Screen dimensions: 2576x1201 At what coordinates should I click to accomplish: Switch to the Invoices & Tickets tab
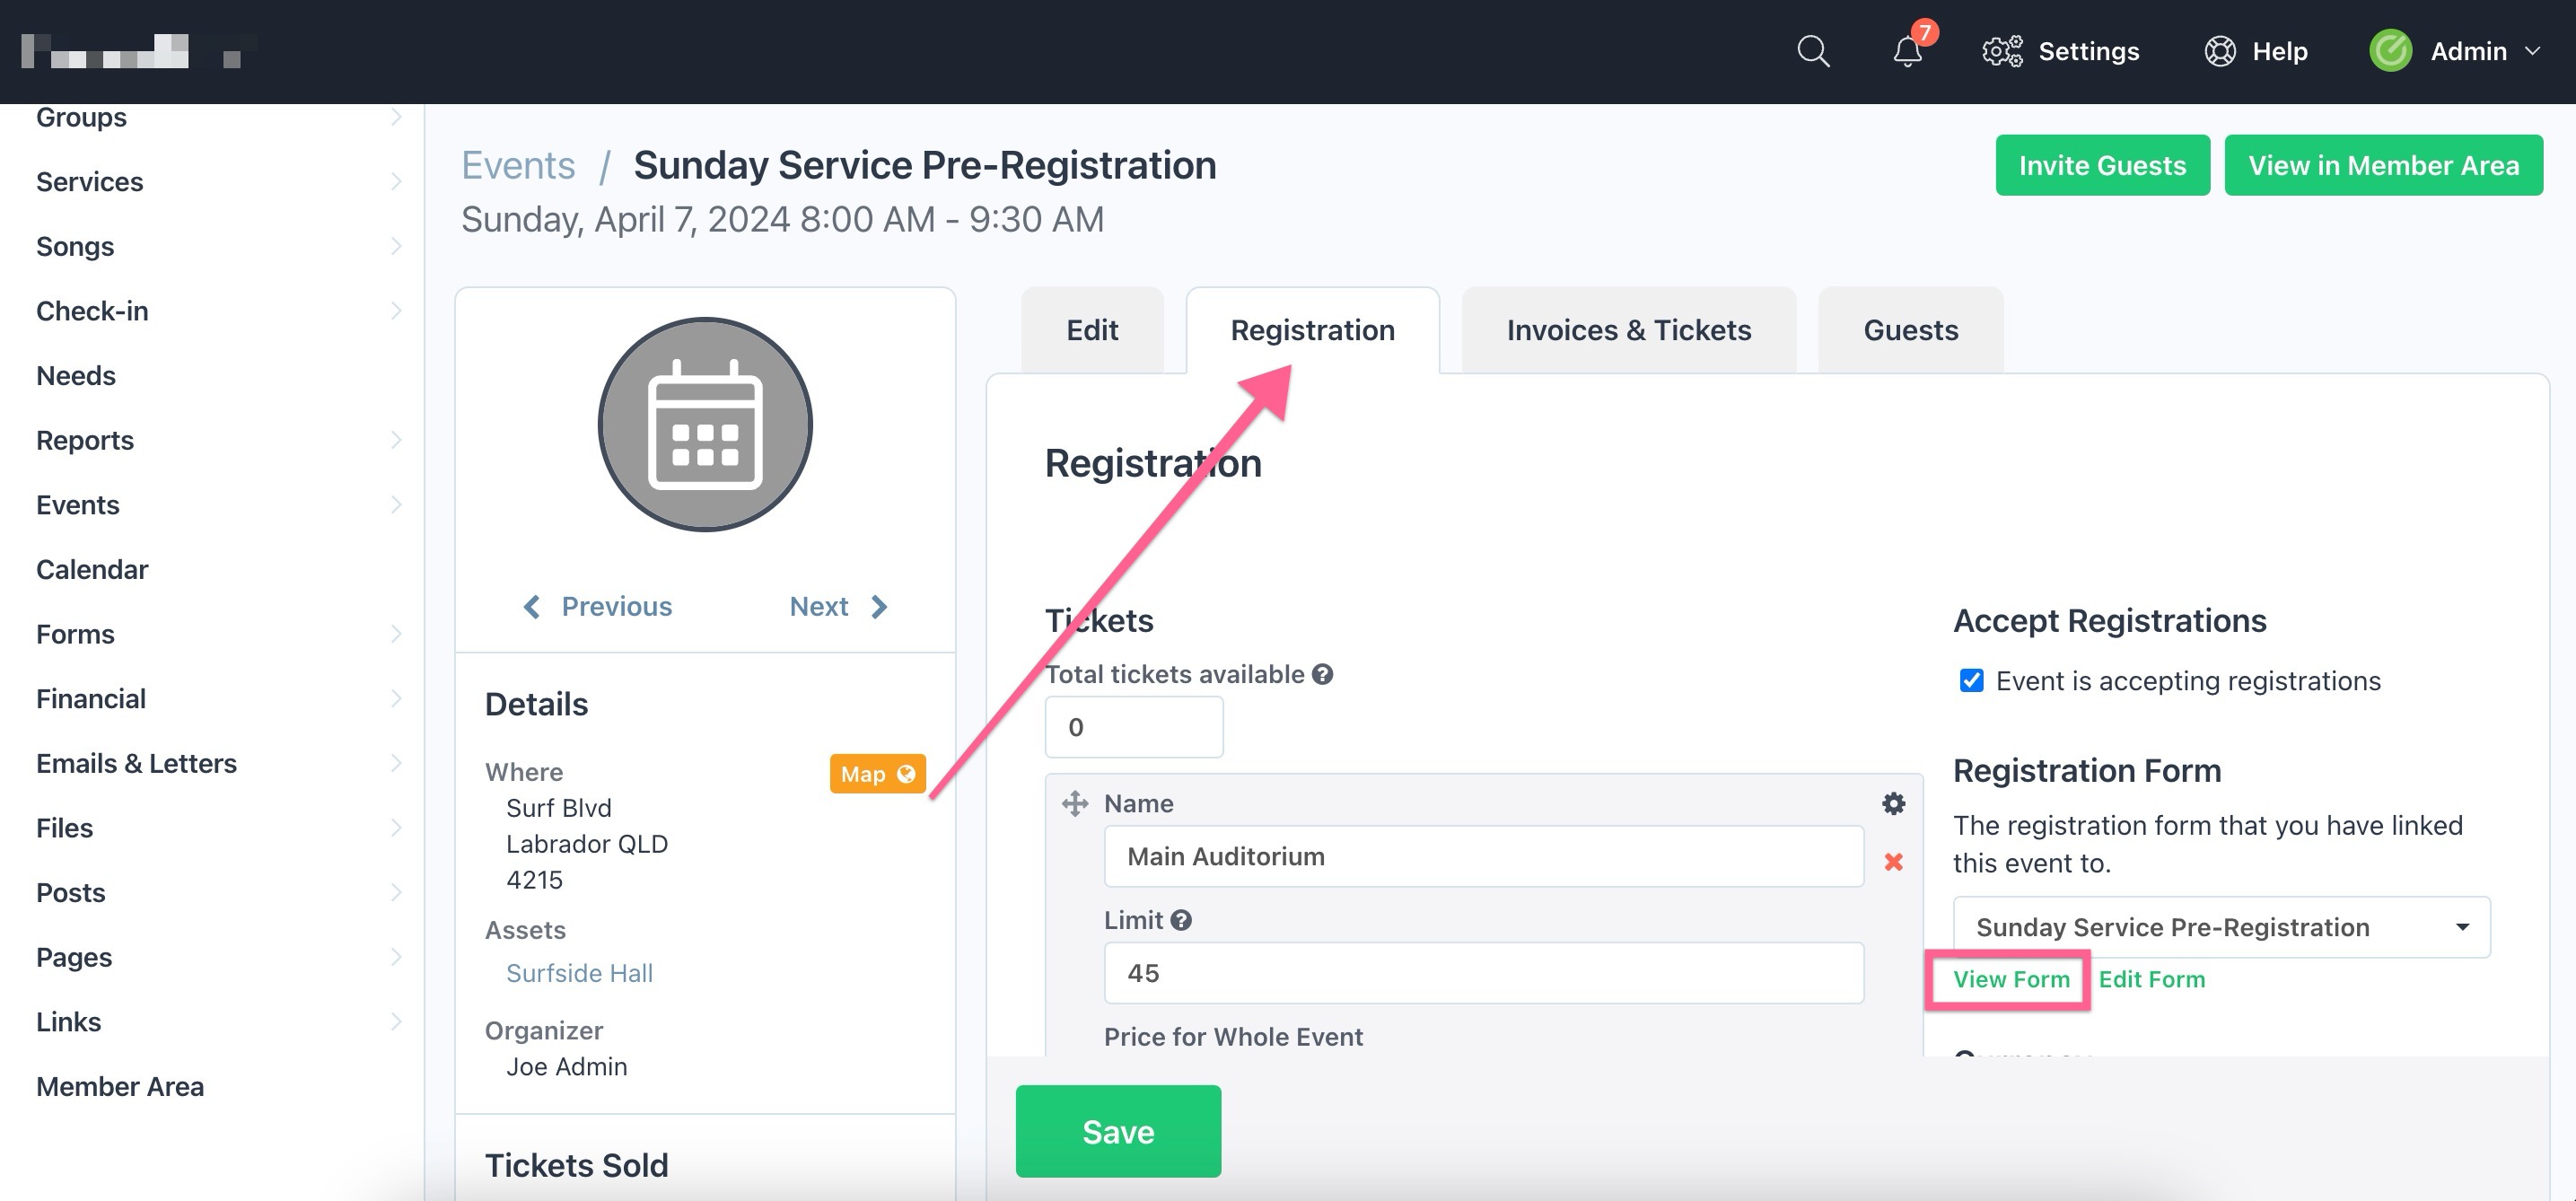[1628, 329]
